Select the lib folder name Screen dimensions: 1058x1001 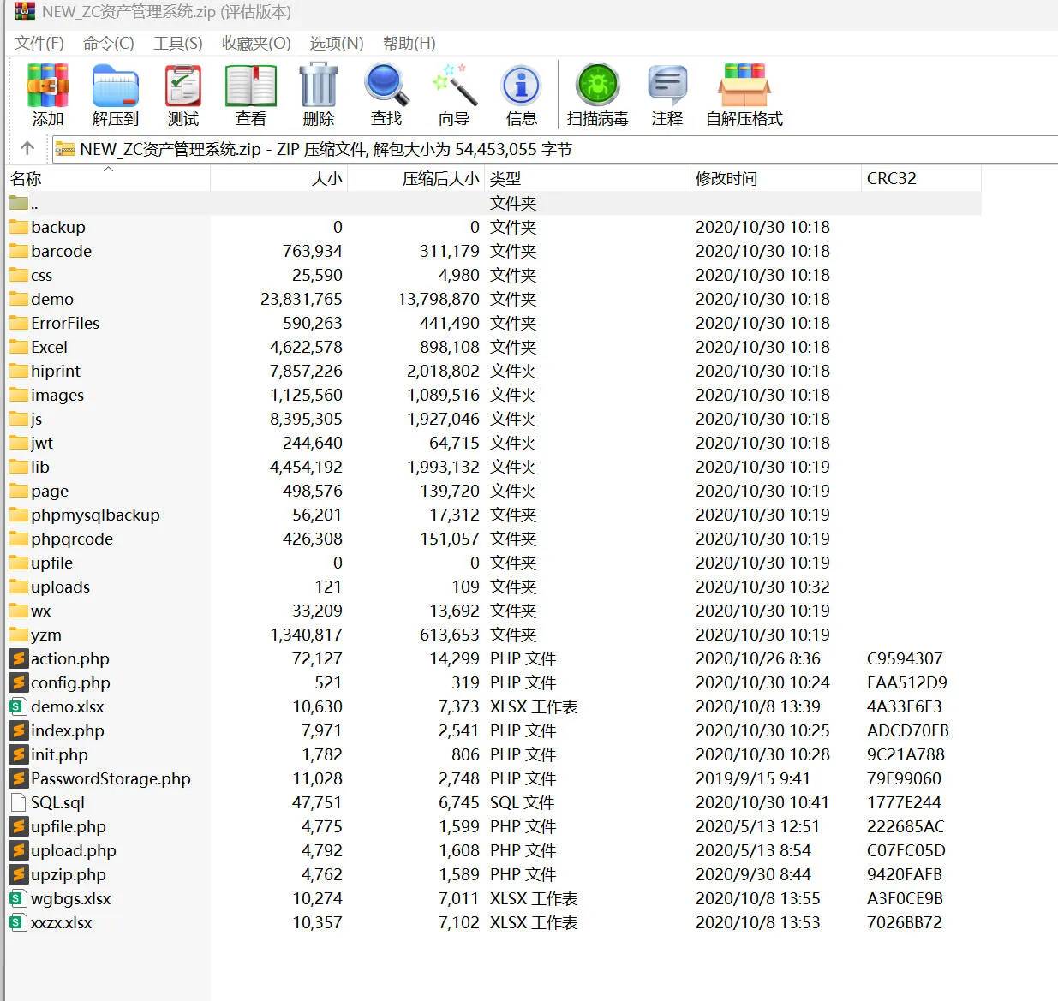pyautogui.click(x=40, y=467)
